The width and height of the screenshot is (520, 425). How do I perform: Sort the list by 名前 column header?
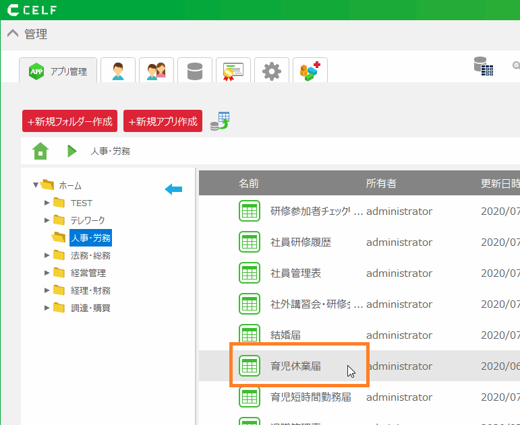249,183
